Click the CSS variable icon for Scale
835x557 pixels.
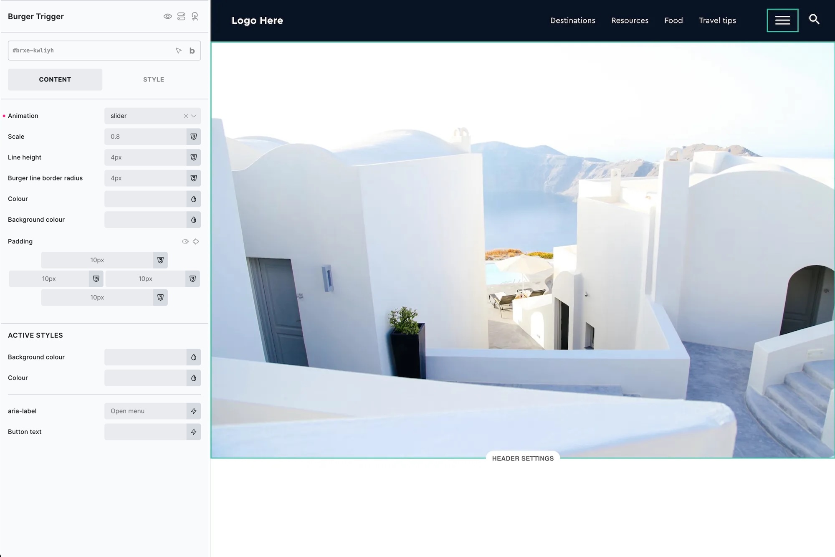point(194,137)
